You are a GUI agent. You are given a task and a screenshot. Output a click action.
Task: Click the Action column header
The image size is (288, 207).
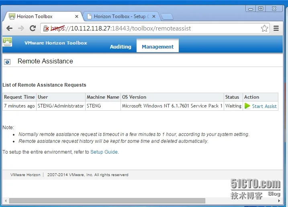click(x=260, y=97)
